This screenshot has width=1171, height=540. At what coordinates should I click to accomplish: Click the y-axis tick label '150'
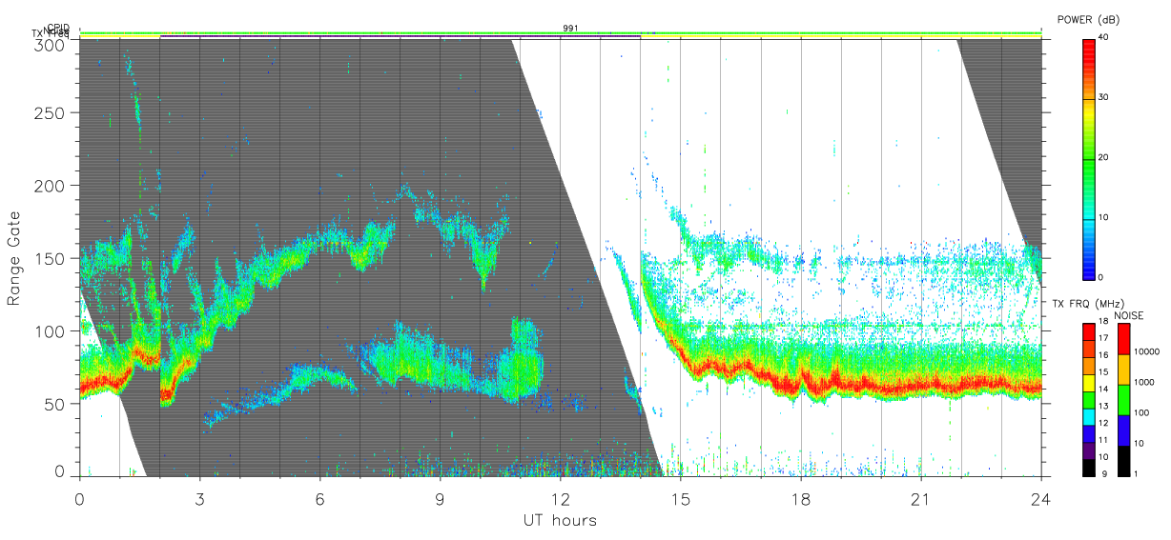point(51,258)
